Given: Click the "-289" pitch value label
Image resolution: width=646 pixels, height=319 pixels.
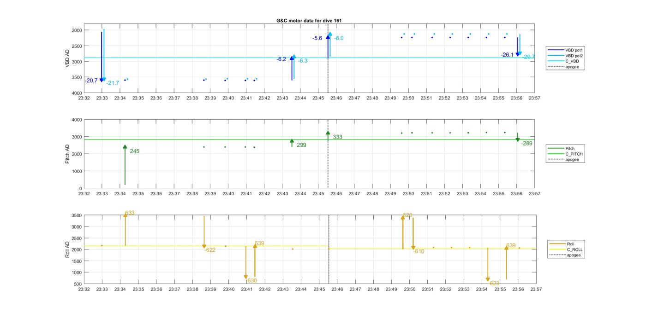Looking at the screenshot, I should pos(526,144).
